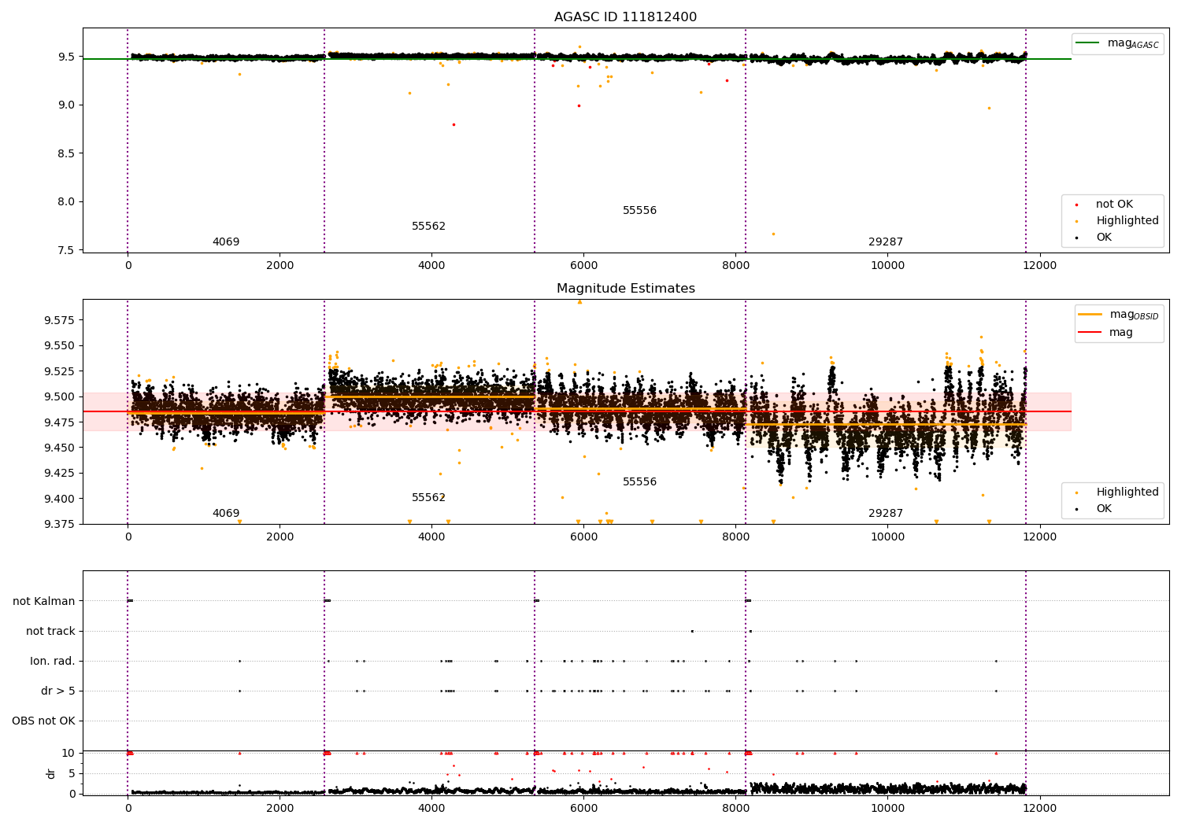Click the '9.500' y-axis tick label
The image size is (1181, 826).
(60, 396)
